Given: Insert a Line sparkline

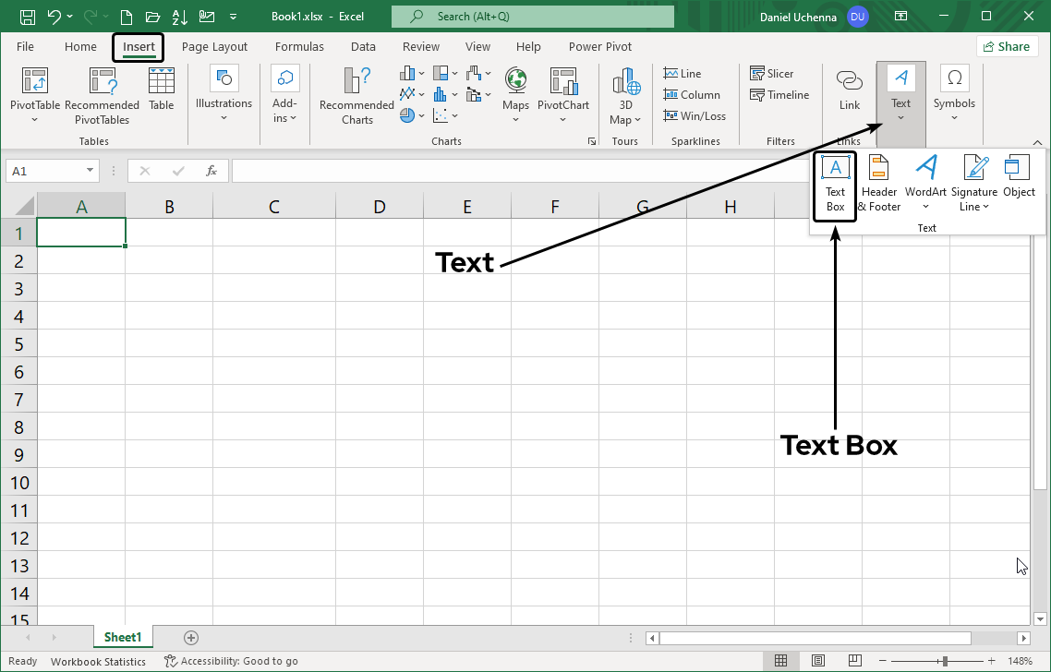Looking at the screenshot, I should (683, 73).
